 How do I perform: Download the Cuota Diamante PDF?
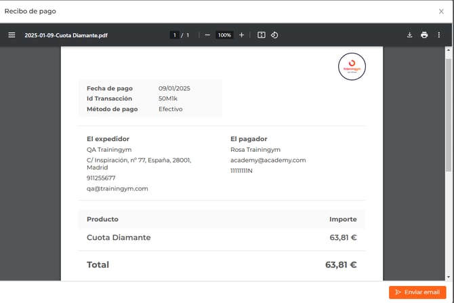point(409,35)
